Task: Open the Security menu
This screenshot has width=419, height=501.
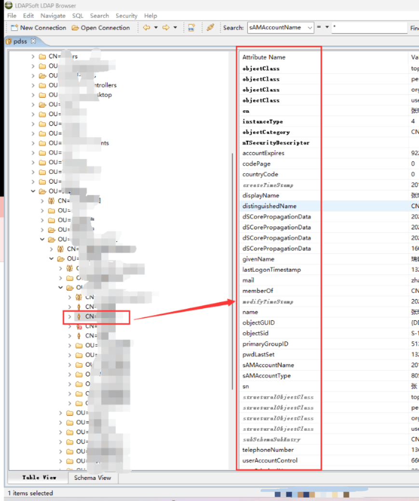Action: [x=126, y=16]
